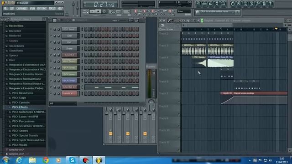Viewport: 292px width, 164px height.
Task: Open Internet Explorer from the taskbar
Action: (19, 160)
